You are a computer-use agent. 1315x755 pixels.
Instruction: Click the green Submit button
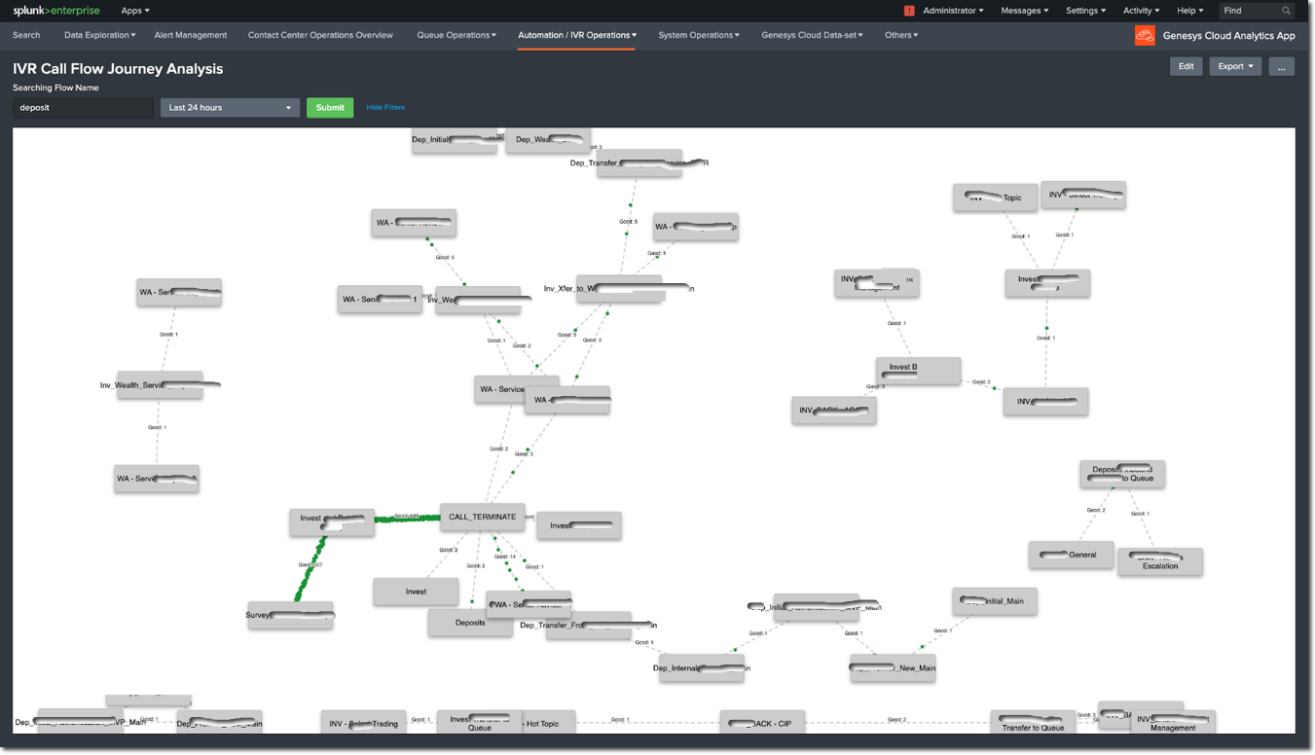[x=330, y=108]
